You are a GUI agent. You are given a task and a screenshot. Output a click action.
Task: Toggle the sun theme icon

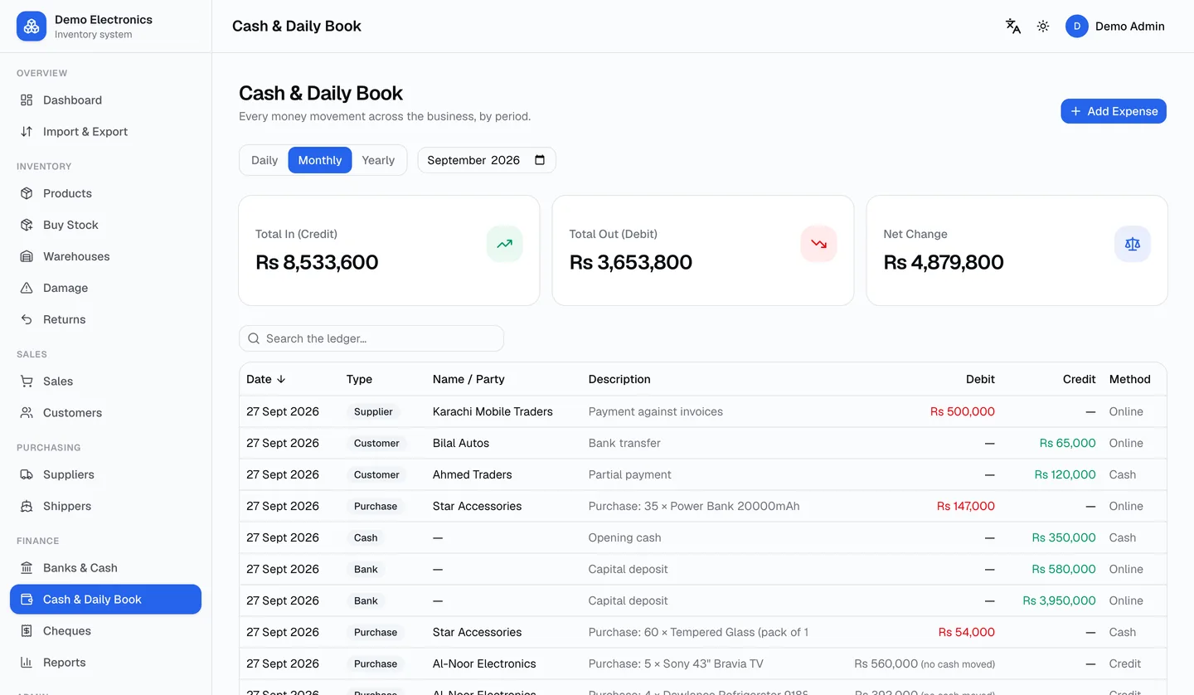1043,27
